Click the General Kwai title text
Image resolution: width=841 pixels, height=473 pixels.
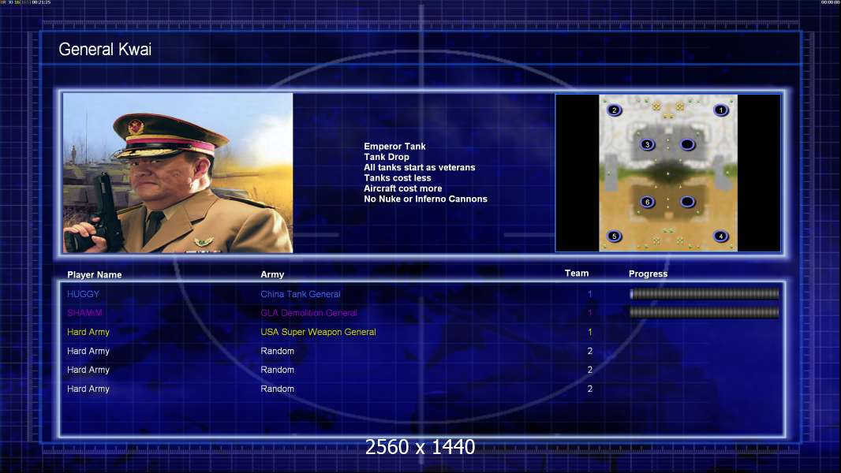(105, 50)
